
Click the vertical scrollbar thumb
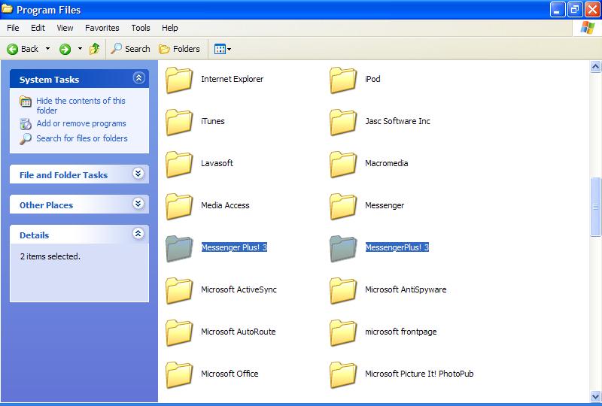(595, 207)
